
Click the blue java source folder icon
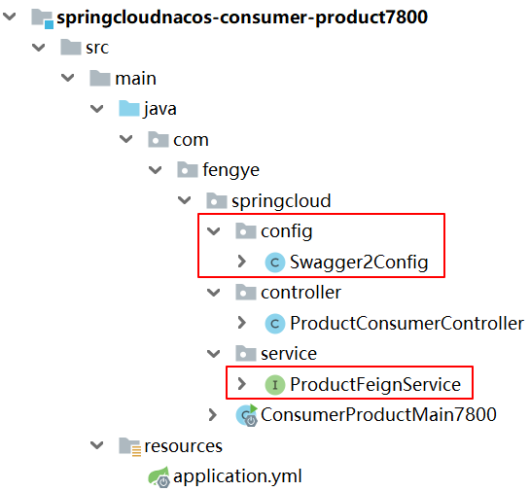point(129,109)
